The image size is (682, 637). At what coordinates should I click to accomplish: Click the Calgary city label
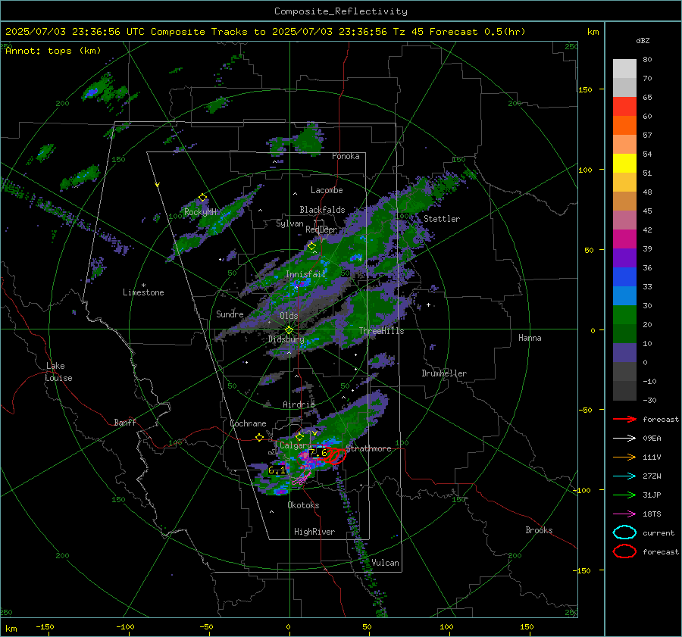click(x=296, y=445)
